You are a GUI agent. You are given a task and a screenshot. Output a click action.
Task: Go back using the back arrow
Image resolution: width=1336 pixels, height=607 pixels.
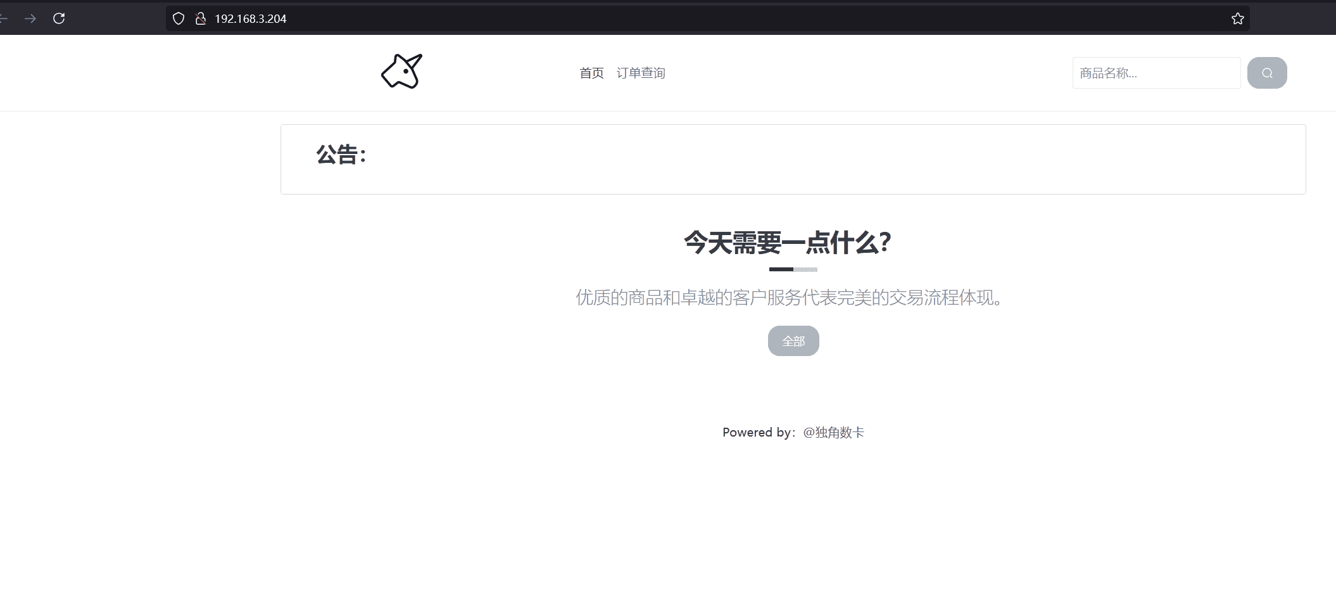4,18
